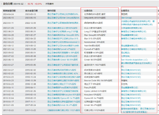Screen dimensions: 159x115
Task: Open event link 昆仑万维拟购买Star Group60.65%
Action: pos(64,35)
